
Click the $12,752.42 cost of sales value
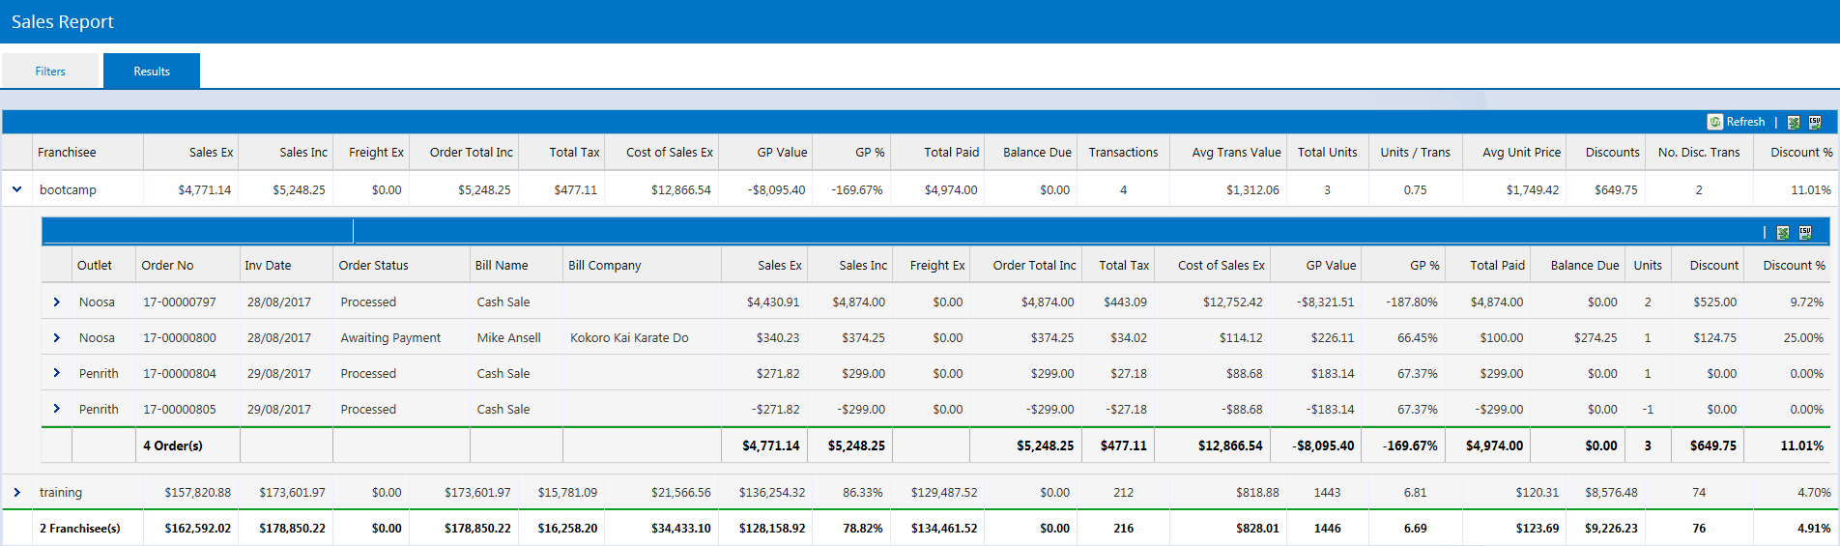(1232, 302)
